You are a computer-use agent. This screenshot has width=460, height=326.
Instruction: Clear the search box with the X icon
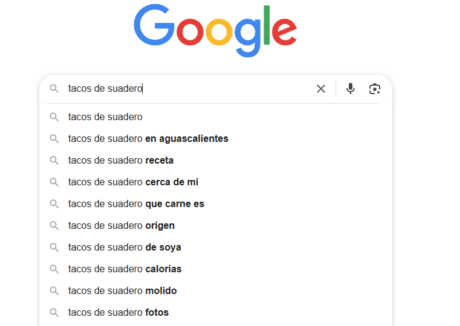[x=321, y=89]
